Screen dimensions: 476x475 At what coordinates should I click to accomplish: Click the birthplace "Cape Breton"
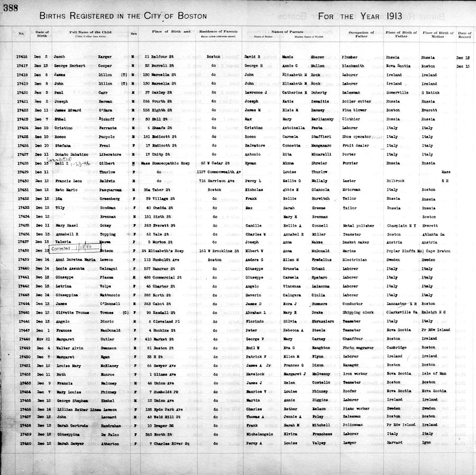click(438, 251)
